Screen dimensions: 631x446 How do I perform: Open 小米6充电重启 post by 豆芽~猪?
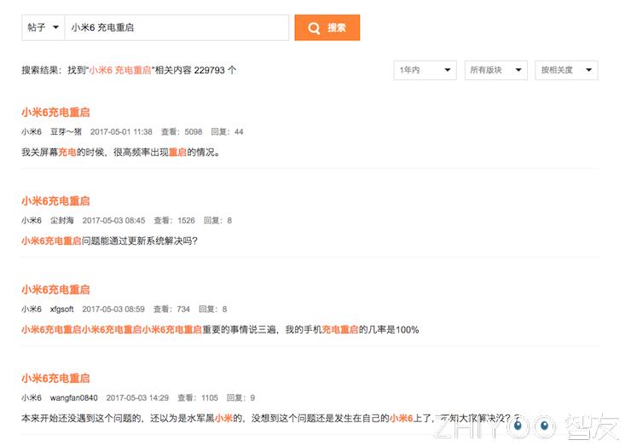pyautogui.click(x=55, y=113)
